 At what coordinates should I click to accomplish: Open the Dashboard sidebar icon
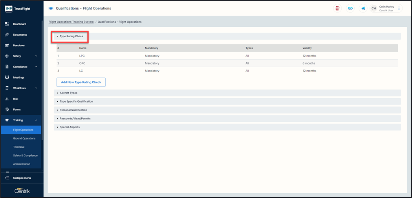coord(7,24)
